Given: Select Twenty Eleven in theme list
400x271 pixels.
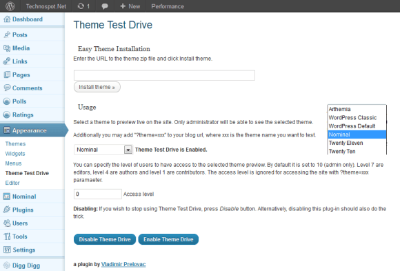Looking at the screenshot, I should click(x=357, y=143).
